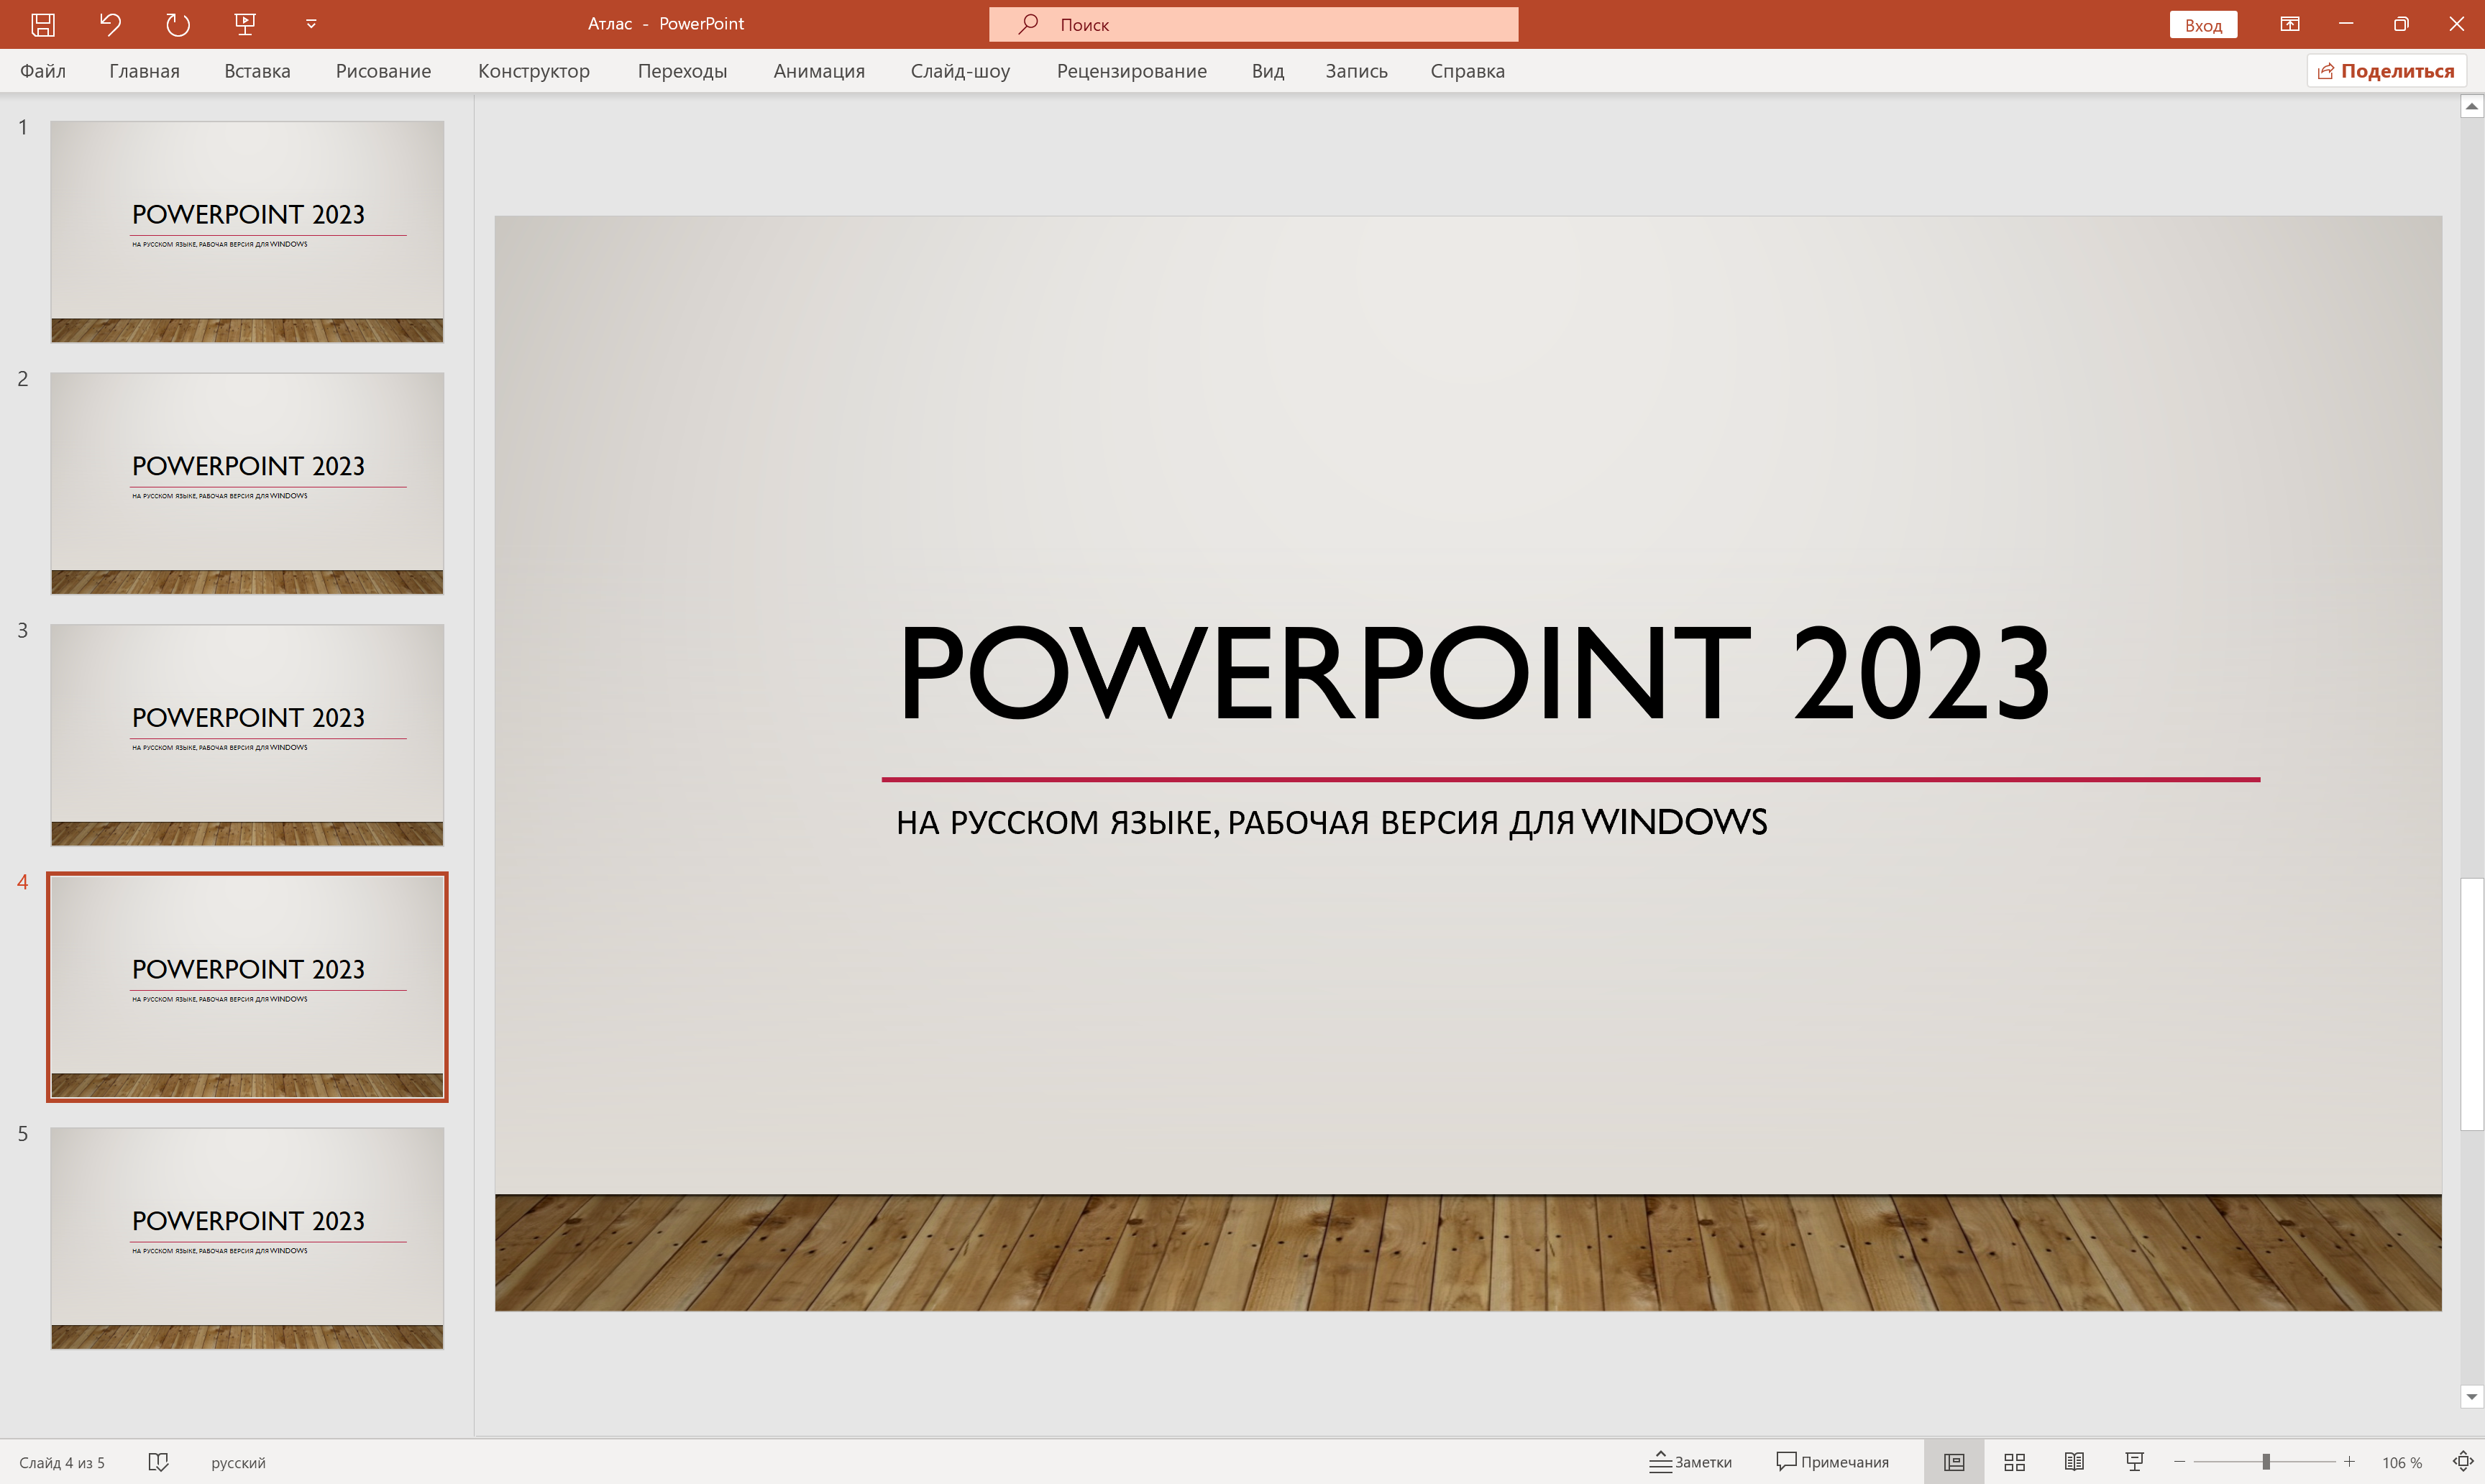This screenshot has width=2485, height=1484.
Task: Launch slideshow from status bar icon
Action: (2134, 1462)
